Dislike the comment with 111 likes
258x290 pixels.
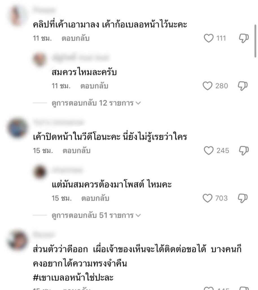pyautogui.click(x=244, y=38)
